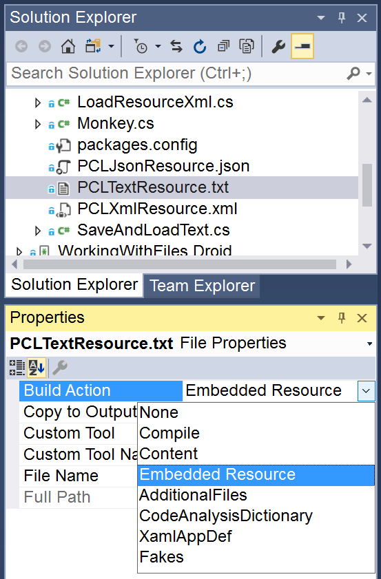The image size is (381, 579).
Task: Click the Pending Changes Filter clock icon
Action: [x=141, y=47]
